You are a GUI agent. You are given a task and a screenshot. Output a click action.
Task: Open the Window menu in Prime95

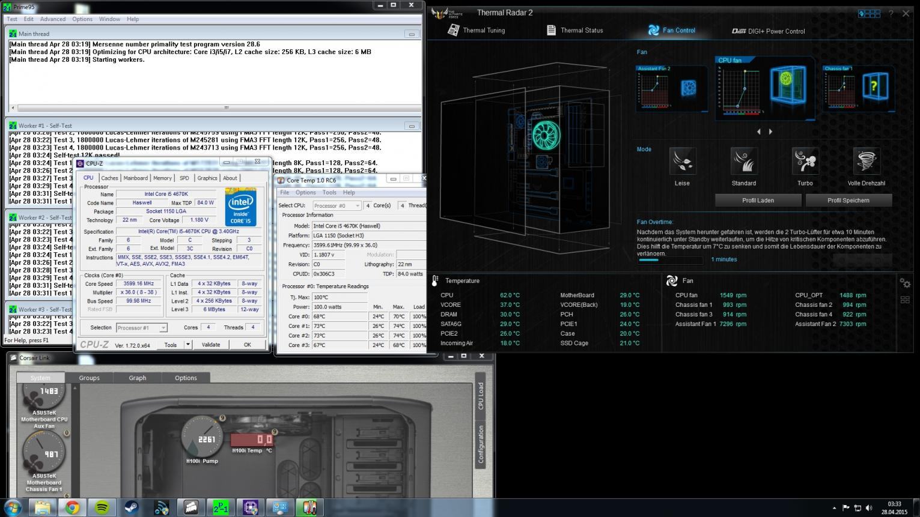click(x=109, y=19)
